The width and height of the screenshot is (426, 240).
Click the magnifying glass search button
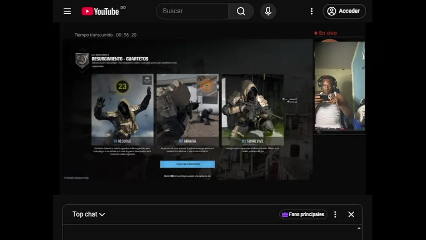click(241, 11)
